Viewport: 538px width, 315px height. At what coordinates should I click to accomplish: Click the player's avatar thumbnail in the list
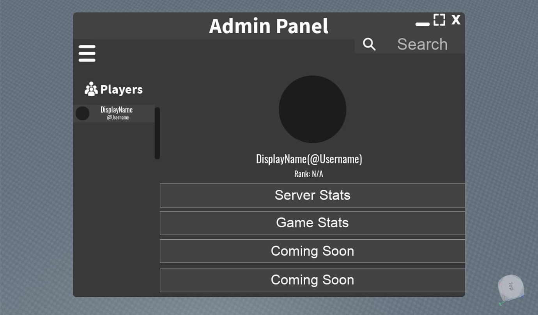click(82, 113)
